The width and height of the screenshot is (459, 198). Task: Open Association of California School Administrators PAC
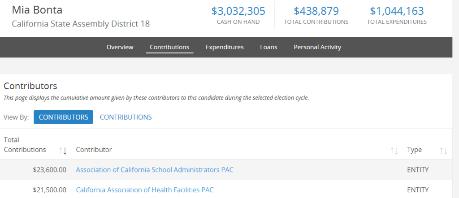[x=155, y=170]
